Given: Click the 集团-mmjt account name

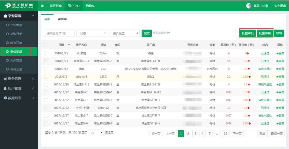Looking at the screenshot, I should (261, 6).
